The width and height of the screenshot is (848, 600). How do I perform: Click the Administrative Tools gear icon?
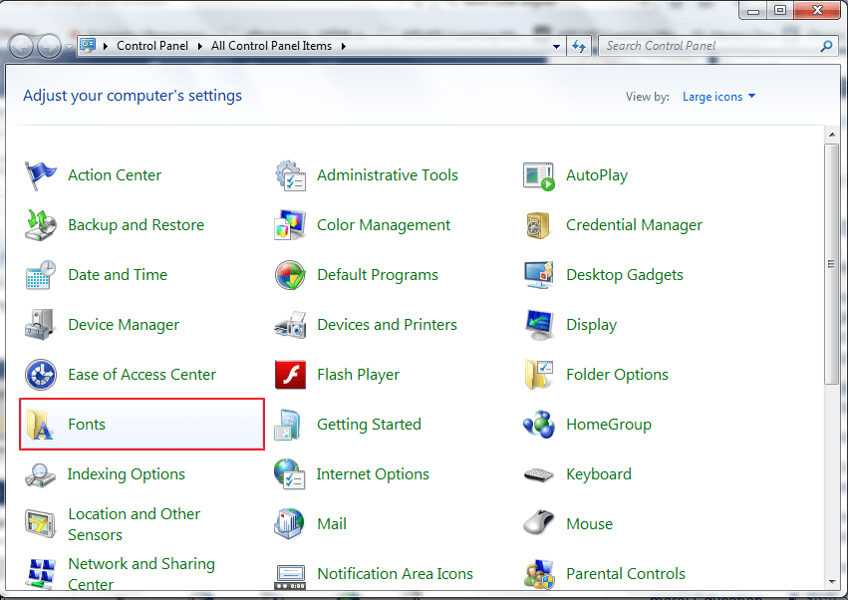(290, 175)
